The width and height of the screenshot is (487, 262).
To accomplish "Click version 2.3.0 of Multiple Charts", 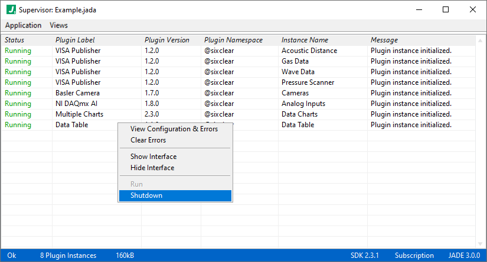I will point(152,114).
